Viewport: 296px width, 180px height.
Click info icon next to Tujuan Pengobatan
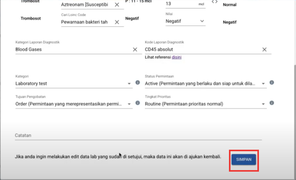coord(138,103)
